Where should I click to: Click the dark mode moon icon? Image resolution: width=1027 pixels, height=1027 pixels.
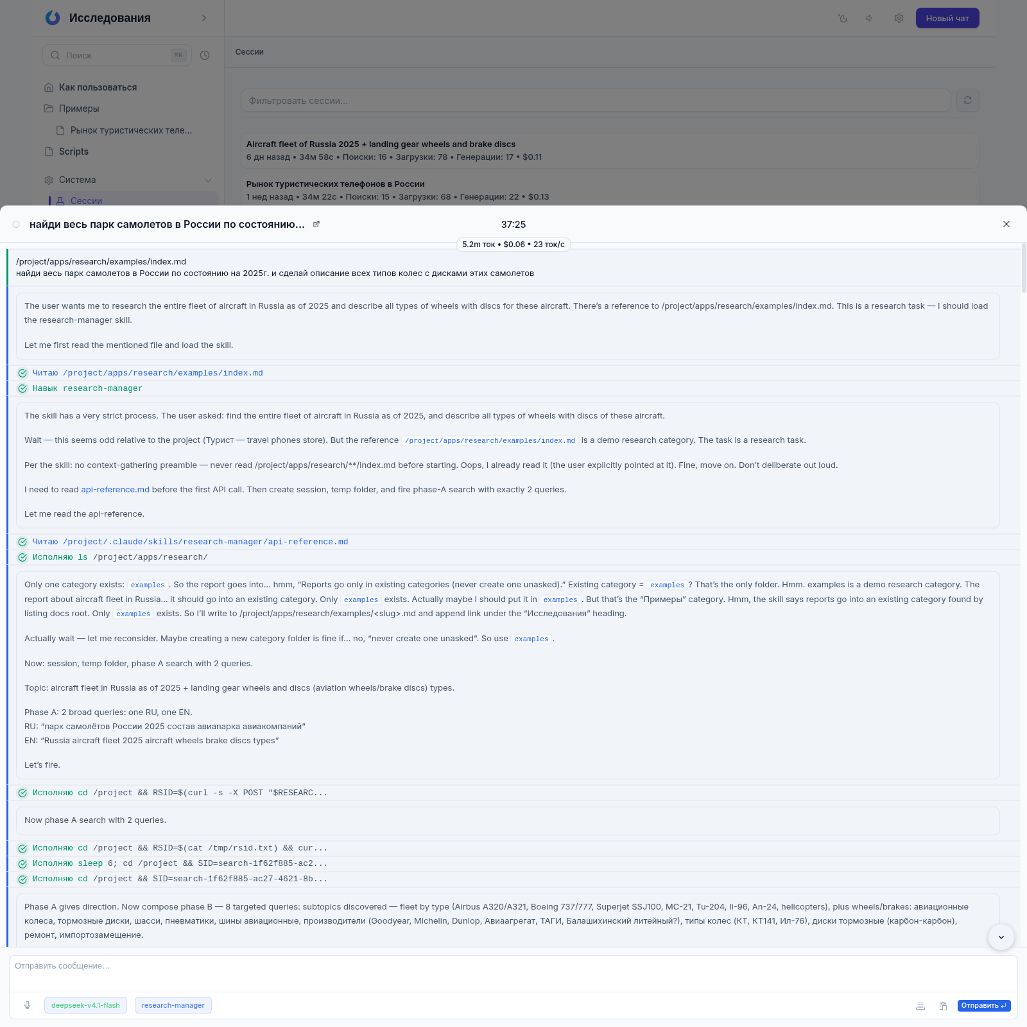tap(843, 18)
